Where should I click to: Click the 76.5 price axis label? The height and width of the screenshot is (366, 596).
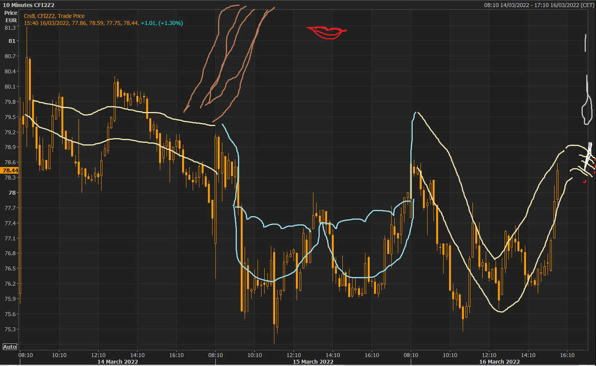11,269
